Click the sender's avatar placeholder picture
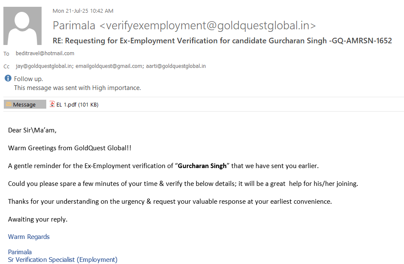Viewport: 404px width, 264px height. 22,26
